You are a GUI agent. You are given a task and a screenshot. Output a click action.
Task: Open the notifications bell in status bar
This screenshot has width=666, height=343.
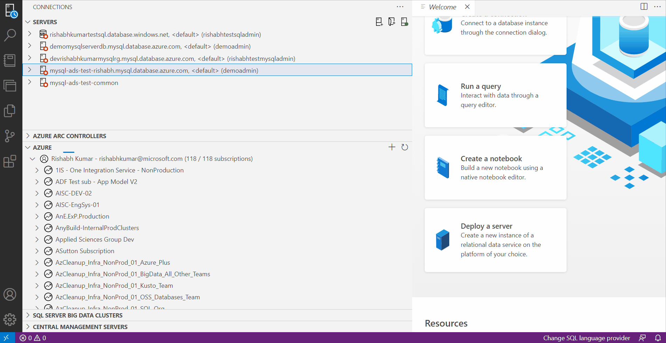[658, 338]
